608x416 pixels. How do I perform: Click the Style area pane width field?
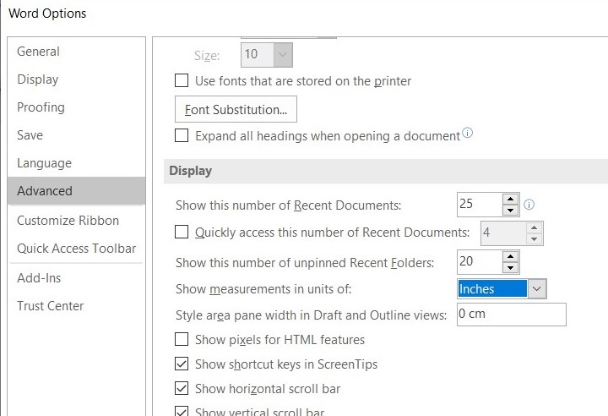coord(512,315)
